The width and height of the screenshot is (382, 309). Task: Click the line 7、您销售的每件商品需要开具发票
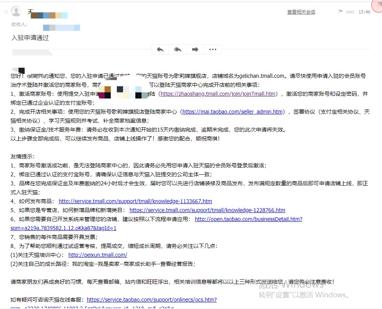pos(54,237)
